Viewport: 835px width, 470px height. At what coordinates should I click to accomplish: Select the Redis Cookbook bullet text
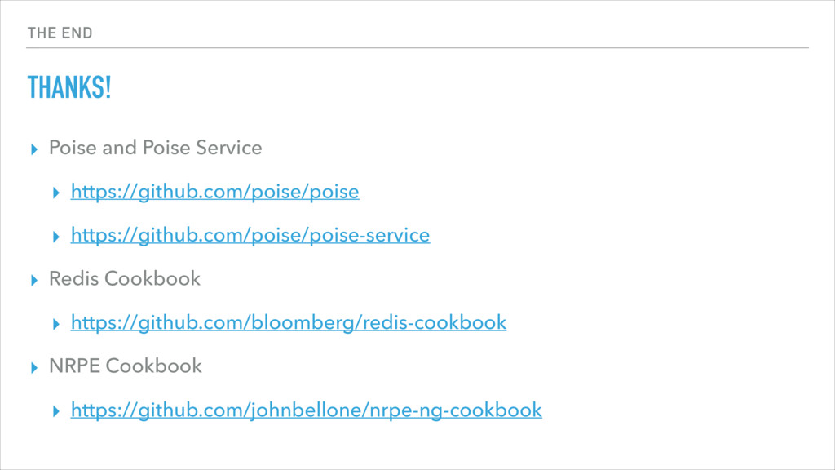point(125,279)
